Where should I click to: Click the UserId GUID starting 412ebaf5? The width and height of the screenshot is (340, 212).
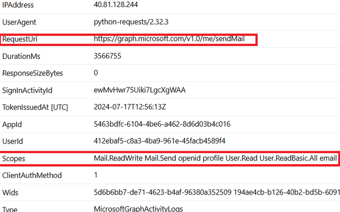pos(159,141)
